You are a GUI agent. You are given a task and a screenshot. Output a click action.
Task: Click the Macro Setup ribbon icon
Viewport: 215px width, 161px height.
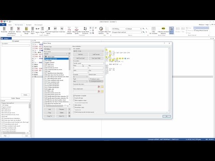pyautogui.click(x=172, y=30)
